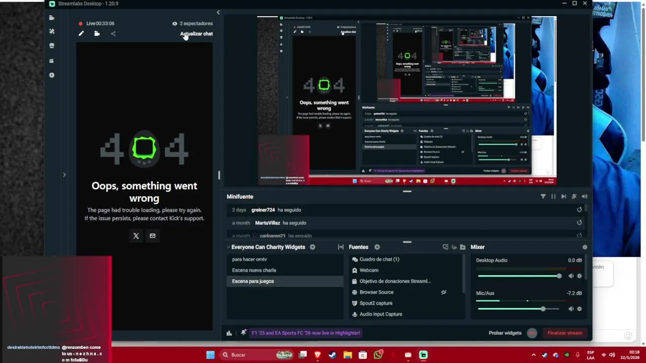The image size is (646, 363).
Task: Click the camera icon below the Live timer
Action: pyautogui.click(x=97, y=34)
